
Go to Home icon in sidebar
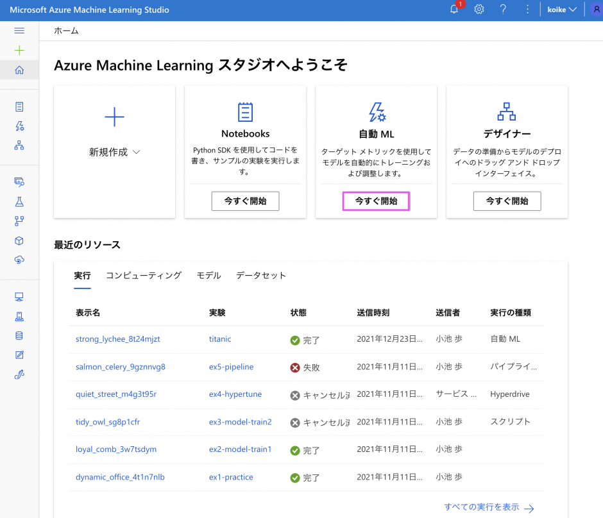coord(19,70)
